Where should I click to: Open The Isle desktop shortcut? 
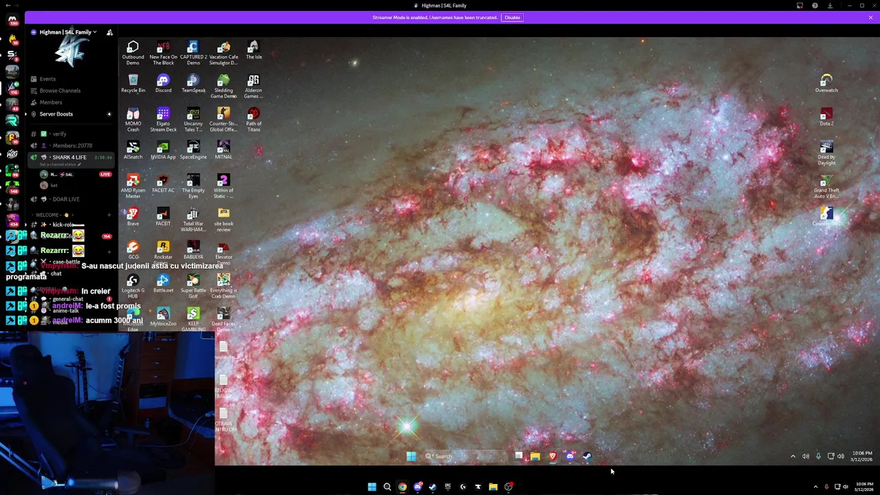pos(254,50)
